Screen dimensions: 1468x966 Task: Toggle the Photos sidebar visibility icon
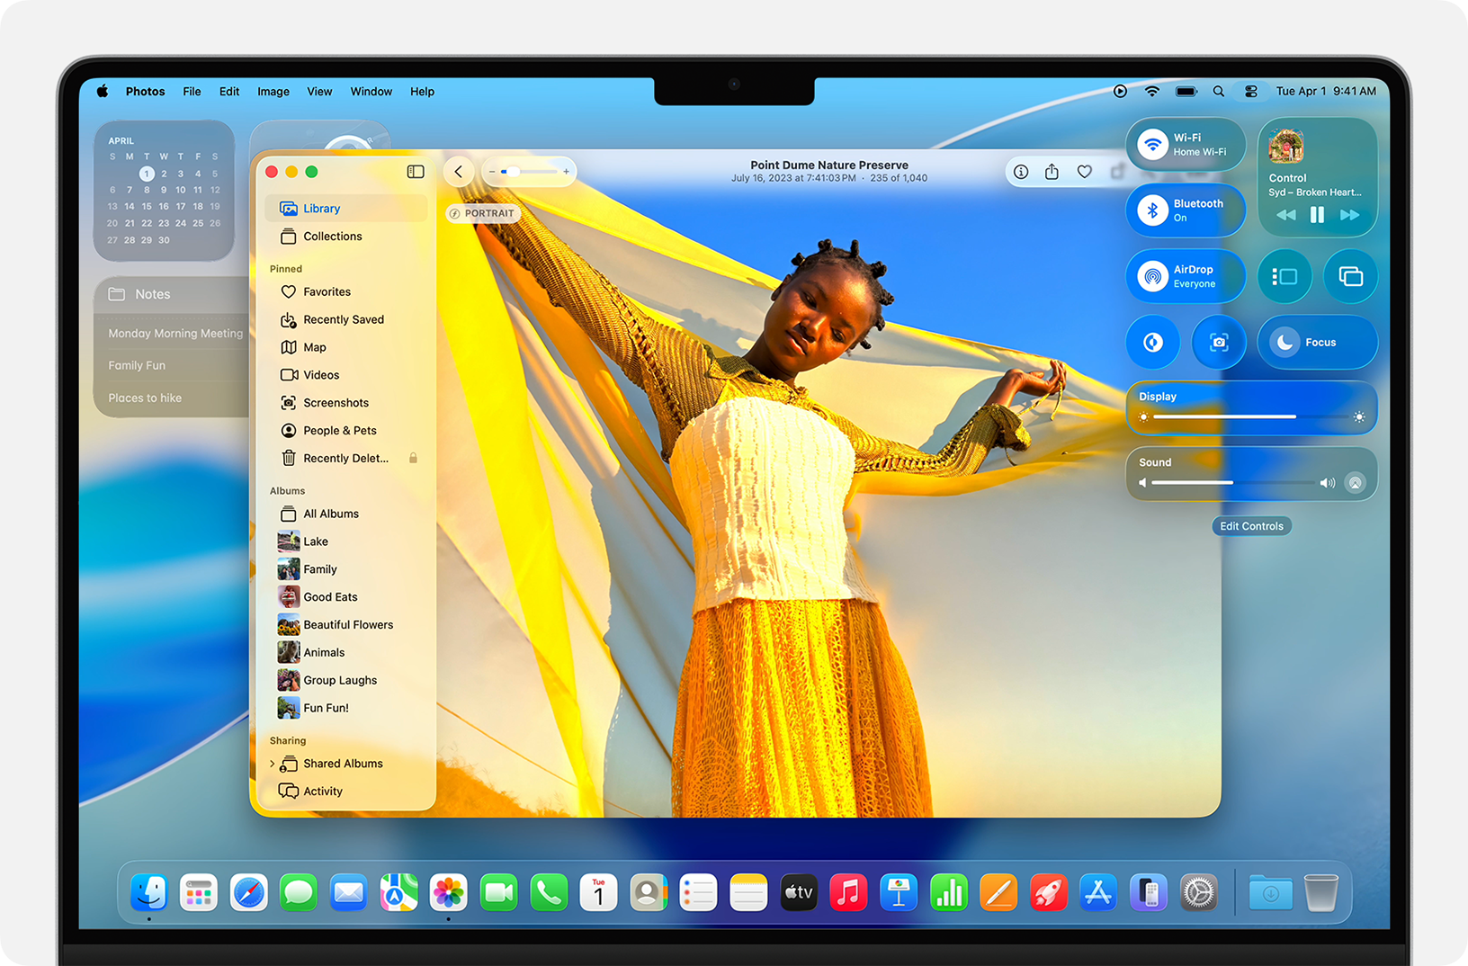pyautogui.click(x=415, y=171)
